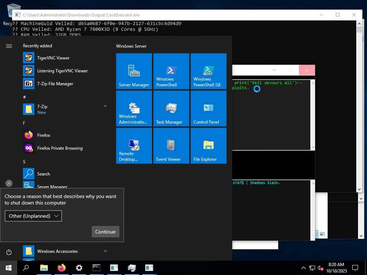Screen dimensions: 367x275
Task: Open File Explorer from the taskbar
Action: tap(44, 268)
